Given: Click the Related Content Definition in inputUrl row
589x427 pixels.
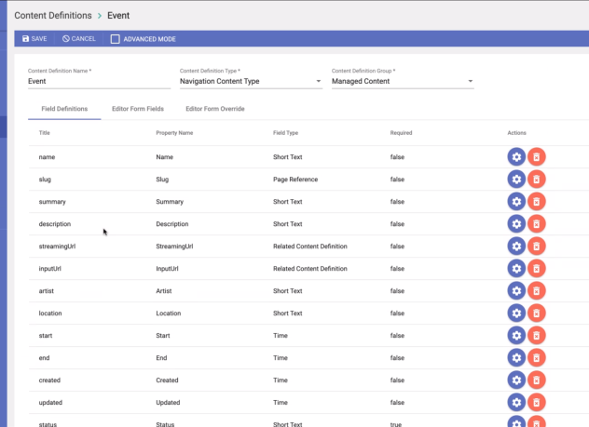Looking at the screenshot, I should (310, 269).
